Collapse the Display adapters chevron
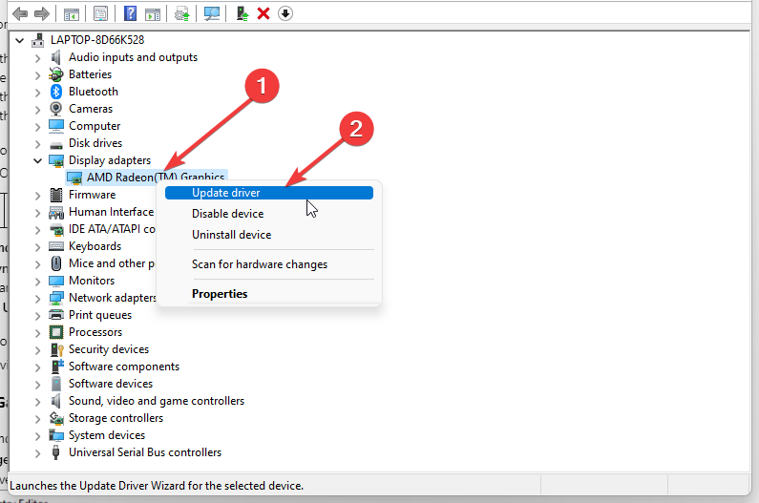Image resolution: width=759 pixels, height=503 pixels. point(38,160)
